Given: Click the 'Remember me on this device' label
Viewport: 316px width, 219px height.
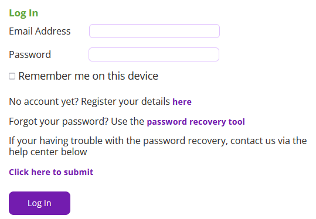Looking at the screenshot, I should click(89, 76).
